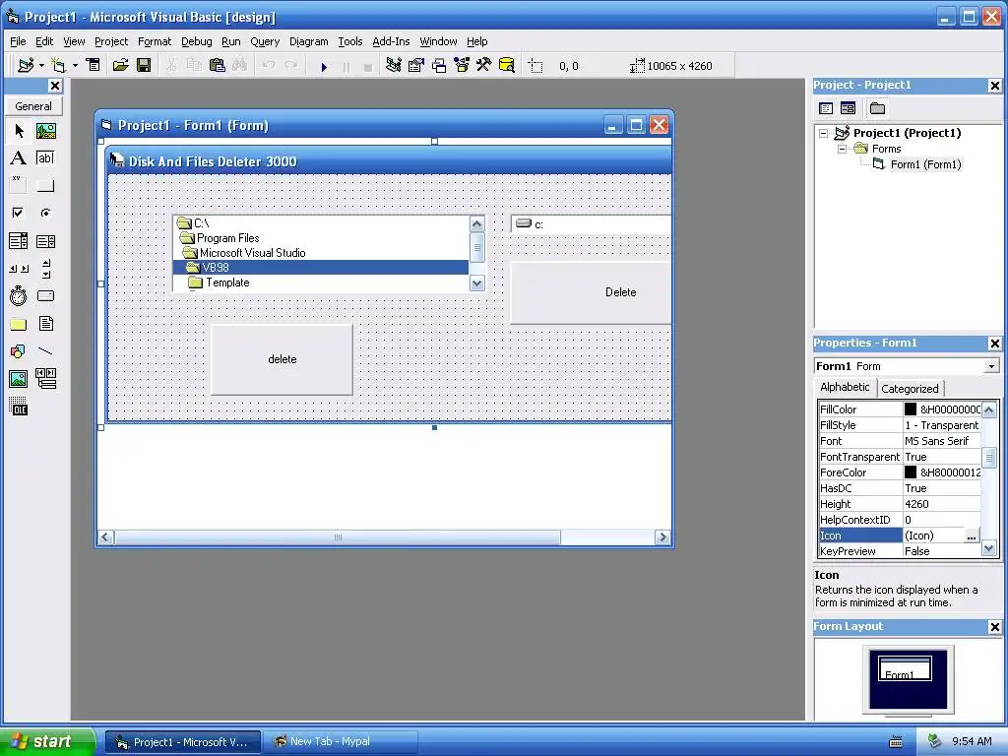Click the form designer scroll-right arrow
The height and width of the screenshot is (756, 1008).
[662, 536]
